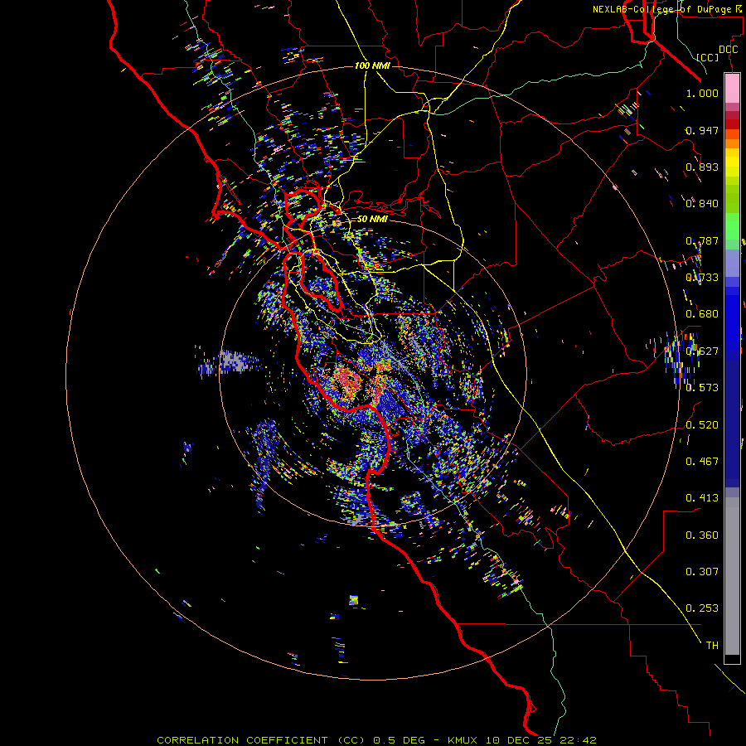Viewport: 746px width, 746px height.
Task: Select the 0.253 scale value
Action: [702, 608]
